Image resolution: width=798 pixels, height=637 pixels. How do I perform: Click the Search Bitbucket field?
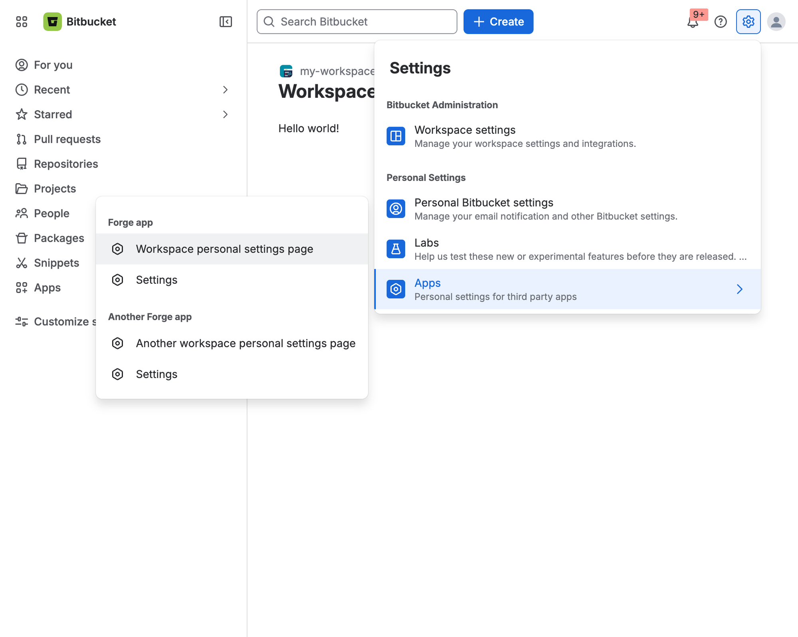[357, 22]
